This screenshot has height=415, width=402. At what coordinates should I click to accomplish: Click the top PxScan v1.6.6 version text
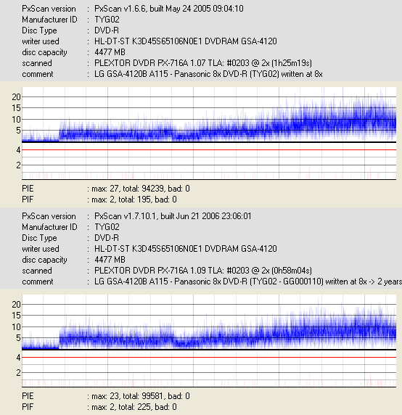(169, 9)
